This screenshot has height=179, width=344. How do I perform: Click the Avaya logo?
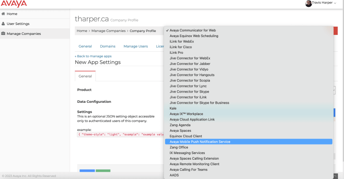[x=14, y=4]
